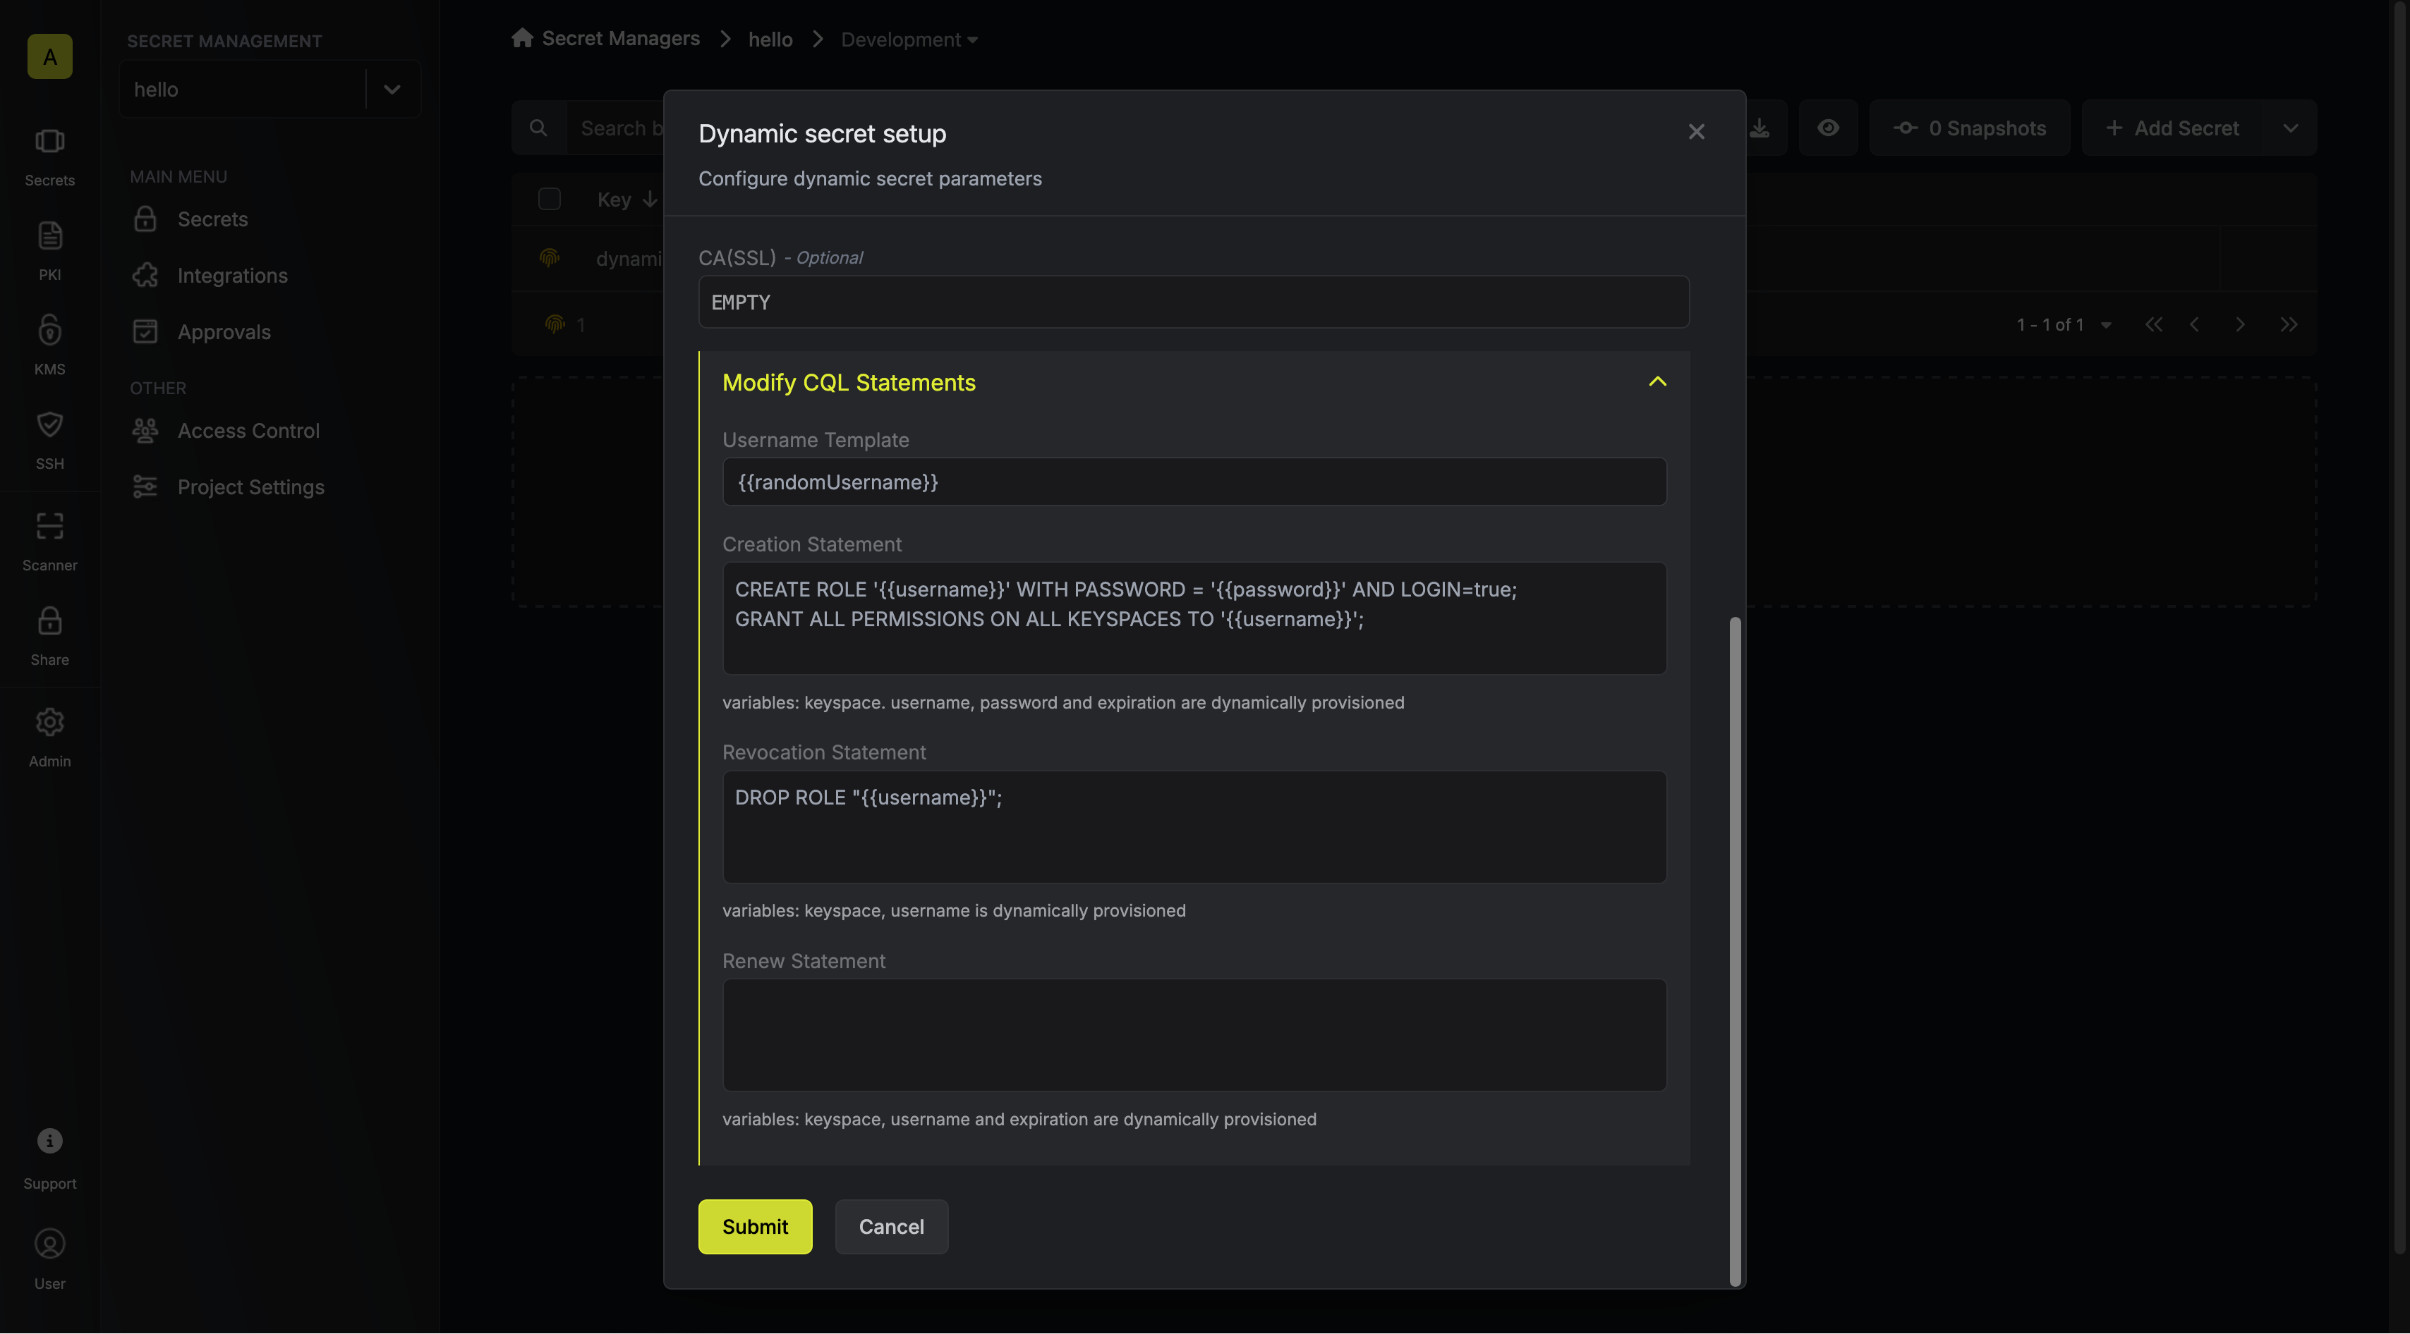Viewport: 2410px width, 1334px height.
Task: Open the User profile icon
Action: 49,1243
